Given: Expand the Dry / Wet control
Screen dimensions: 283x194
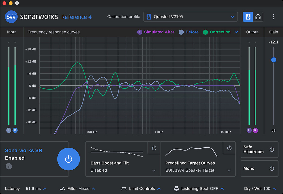Looking at the screenshot, I should pos(274,189).
